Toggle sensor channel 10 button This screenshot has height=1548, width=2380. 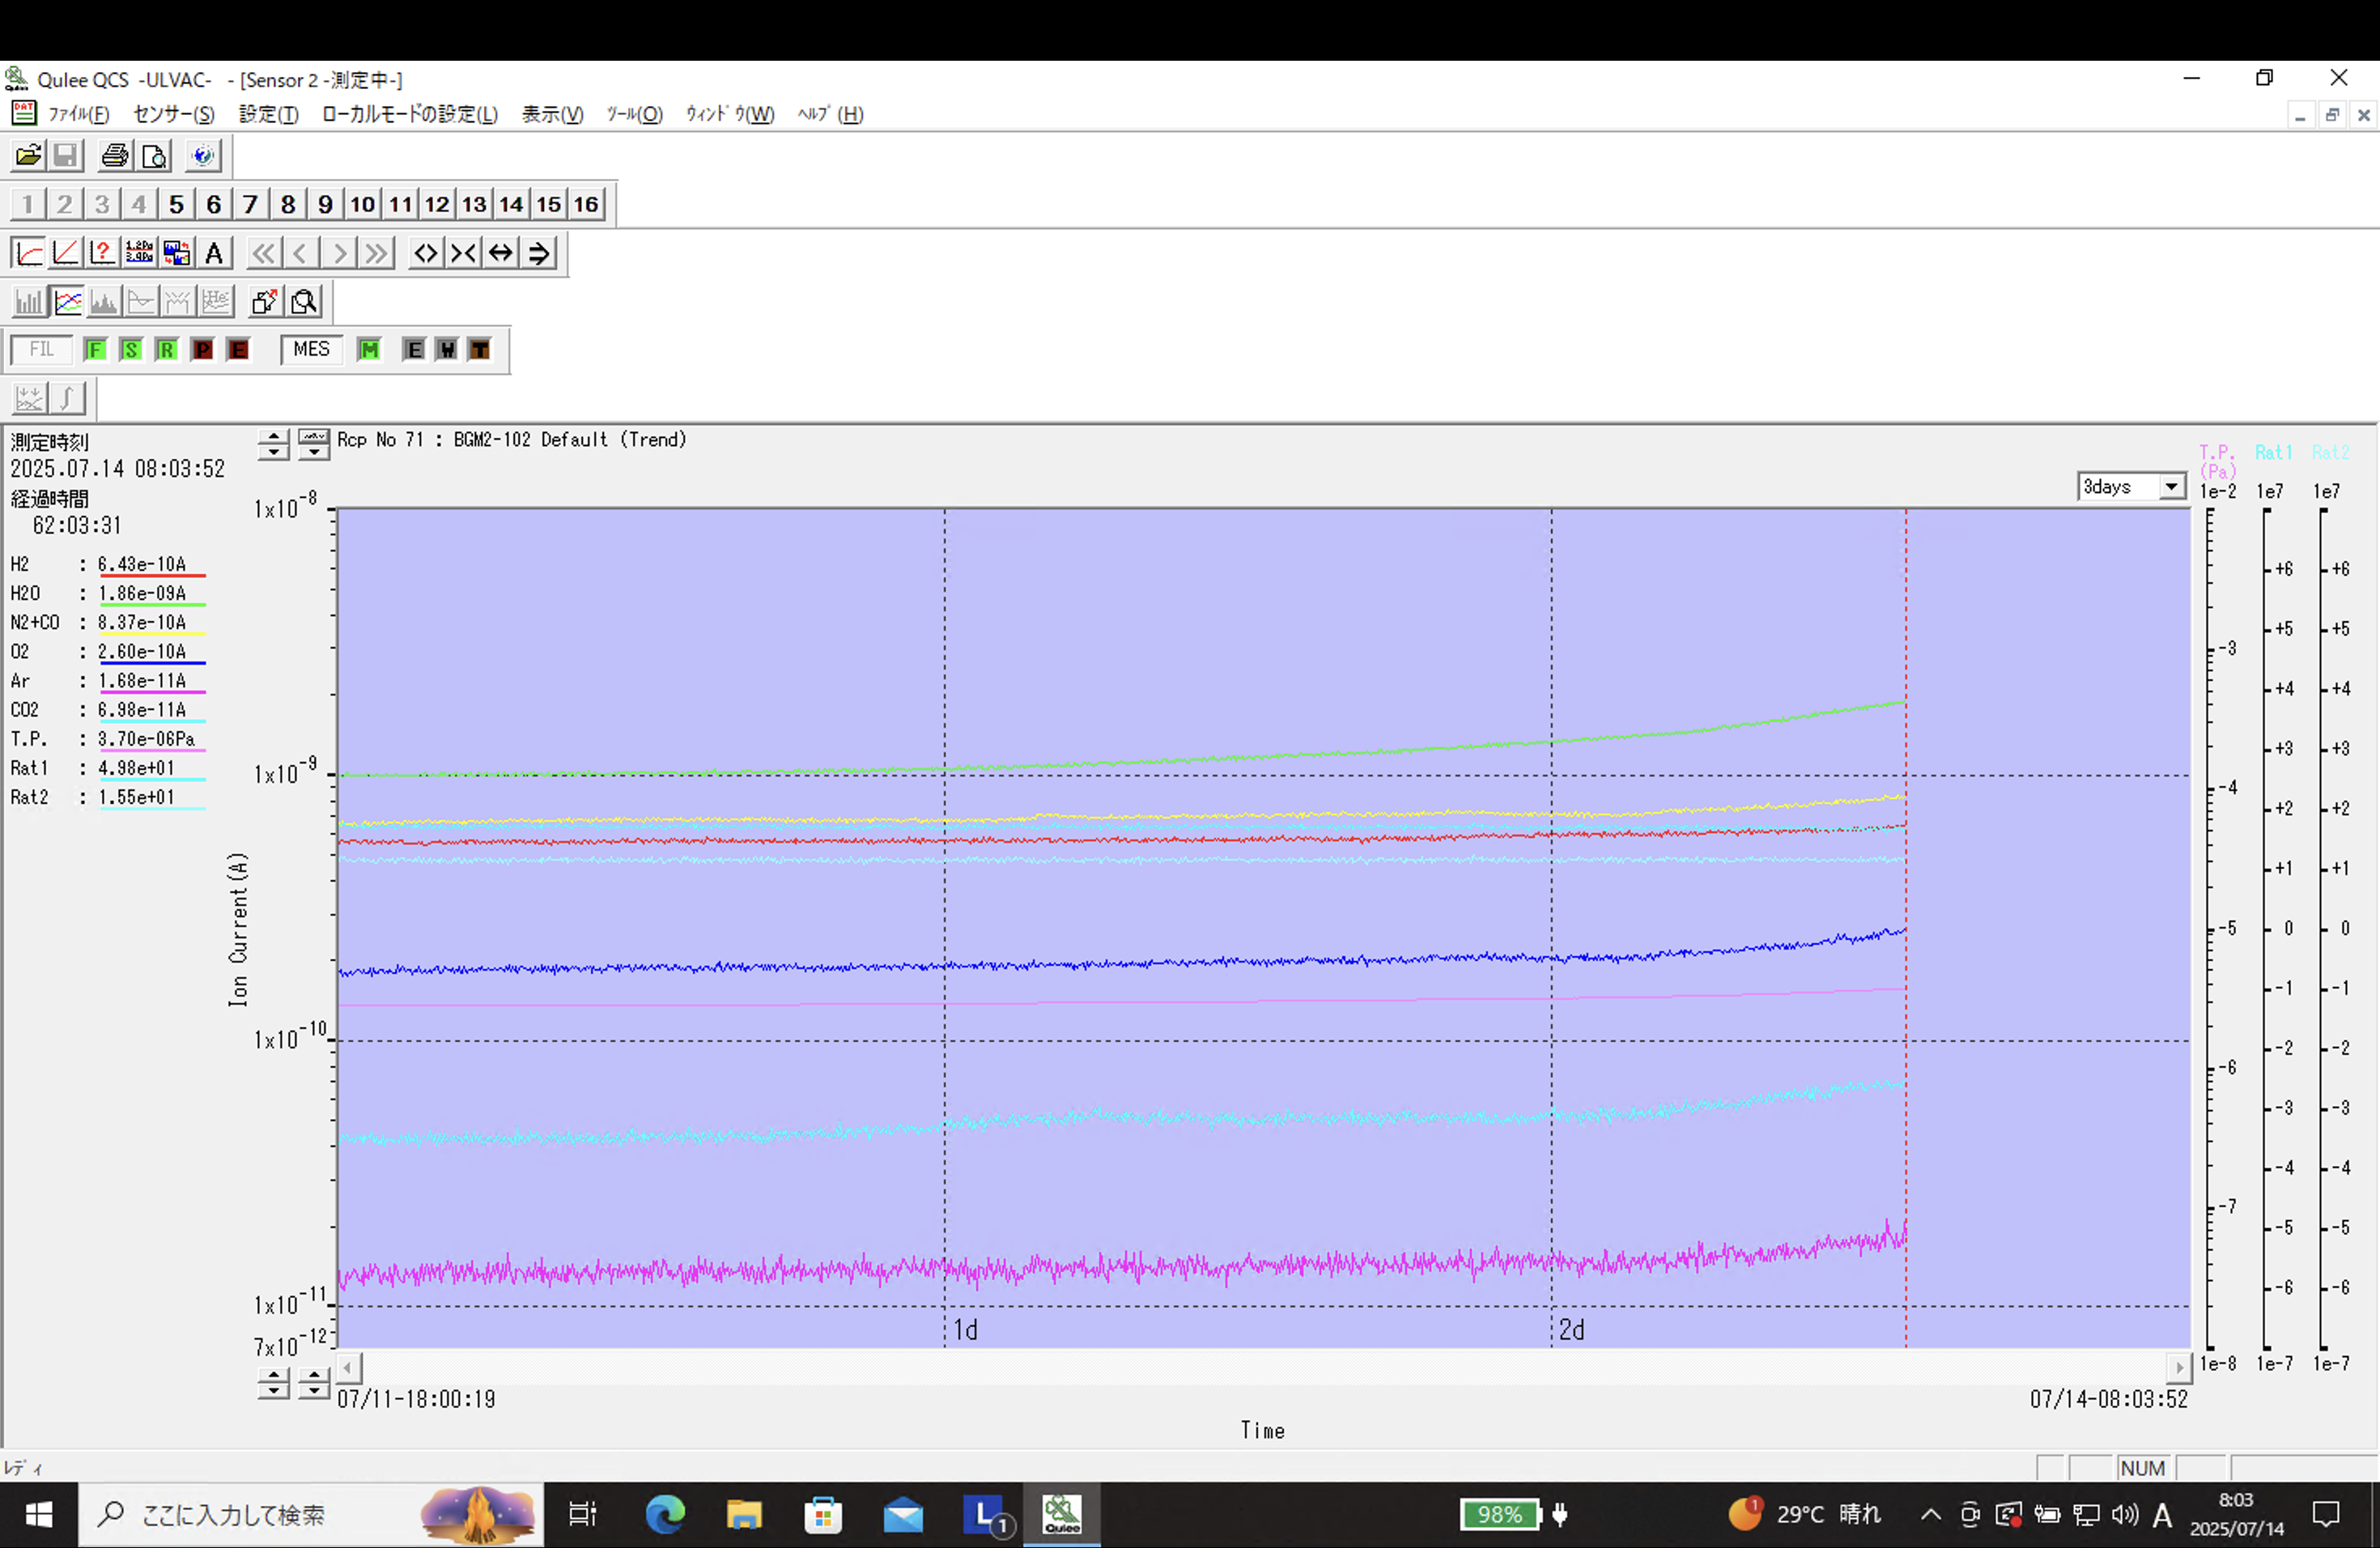coord(362,204)
